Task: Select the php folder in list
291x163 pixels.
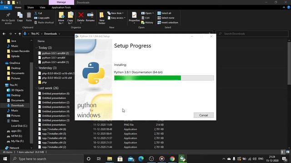Action: [x=44, y=82]
